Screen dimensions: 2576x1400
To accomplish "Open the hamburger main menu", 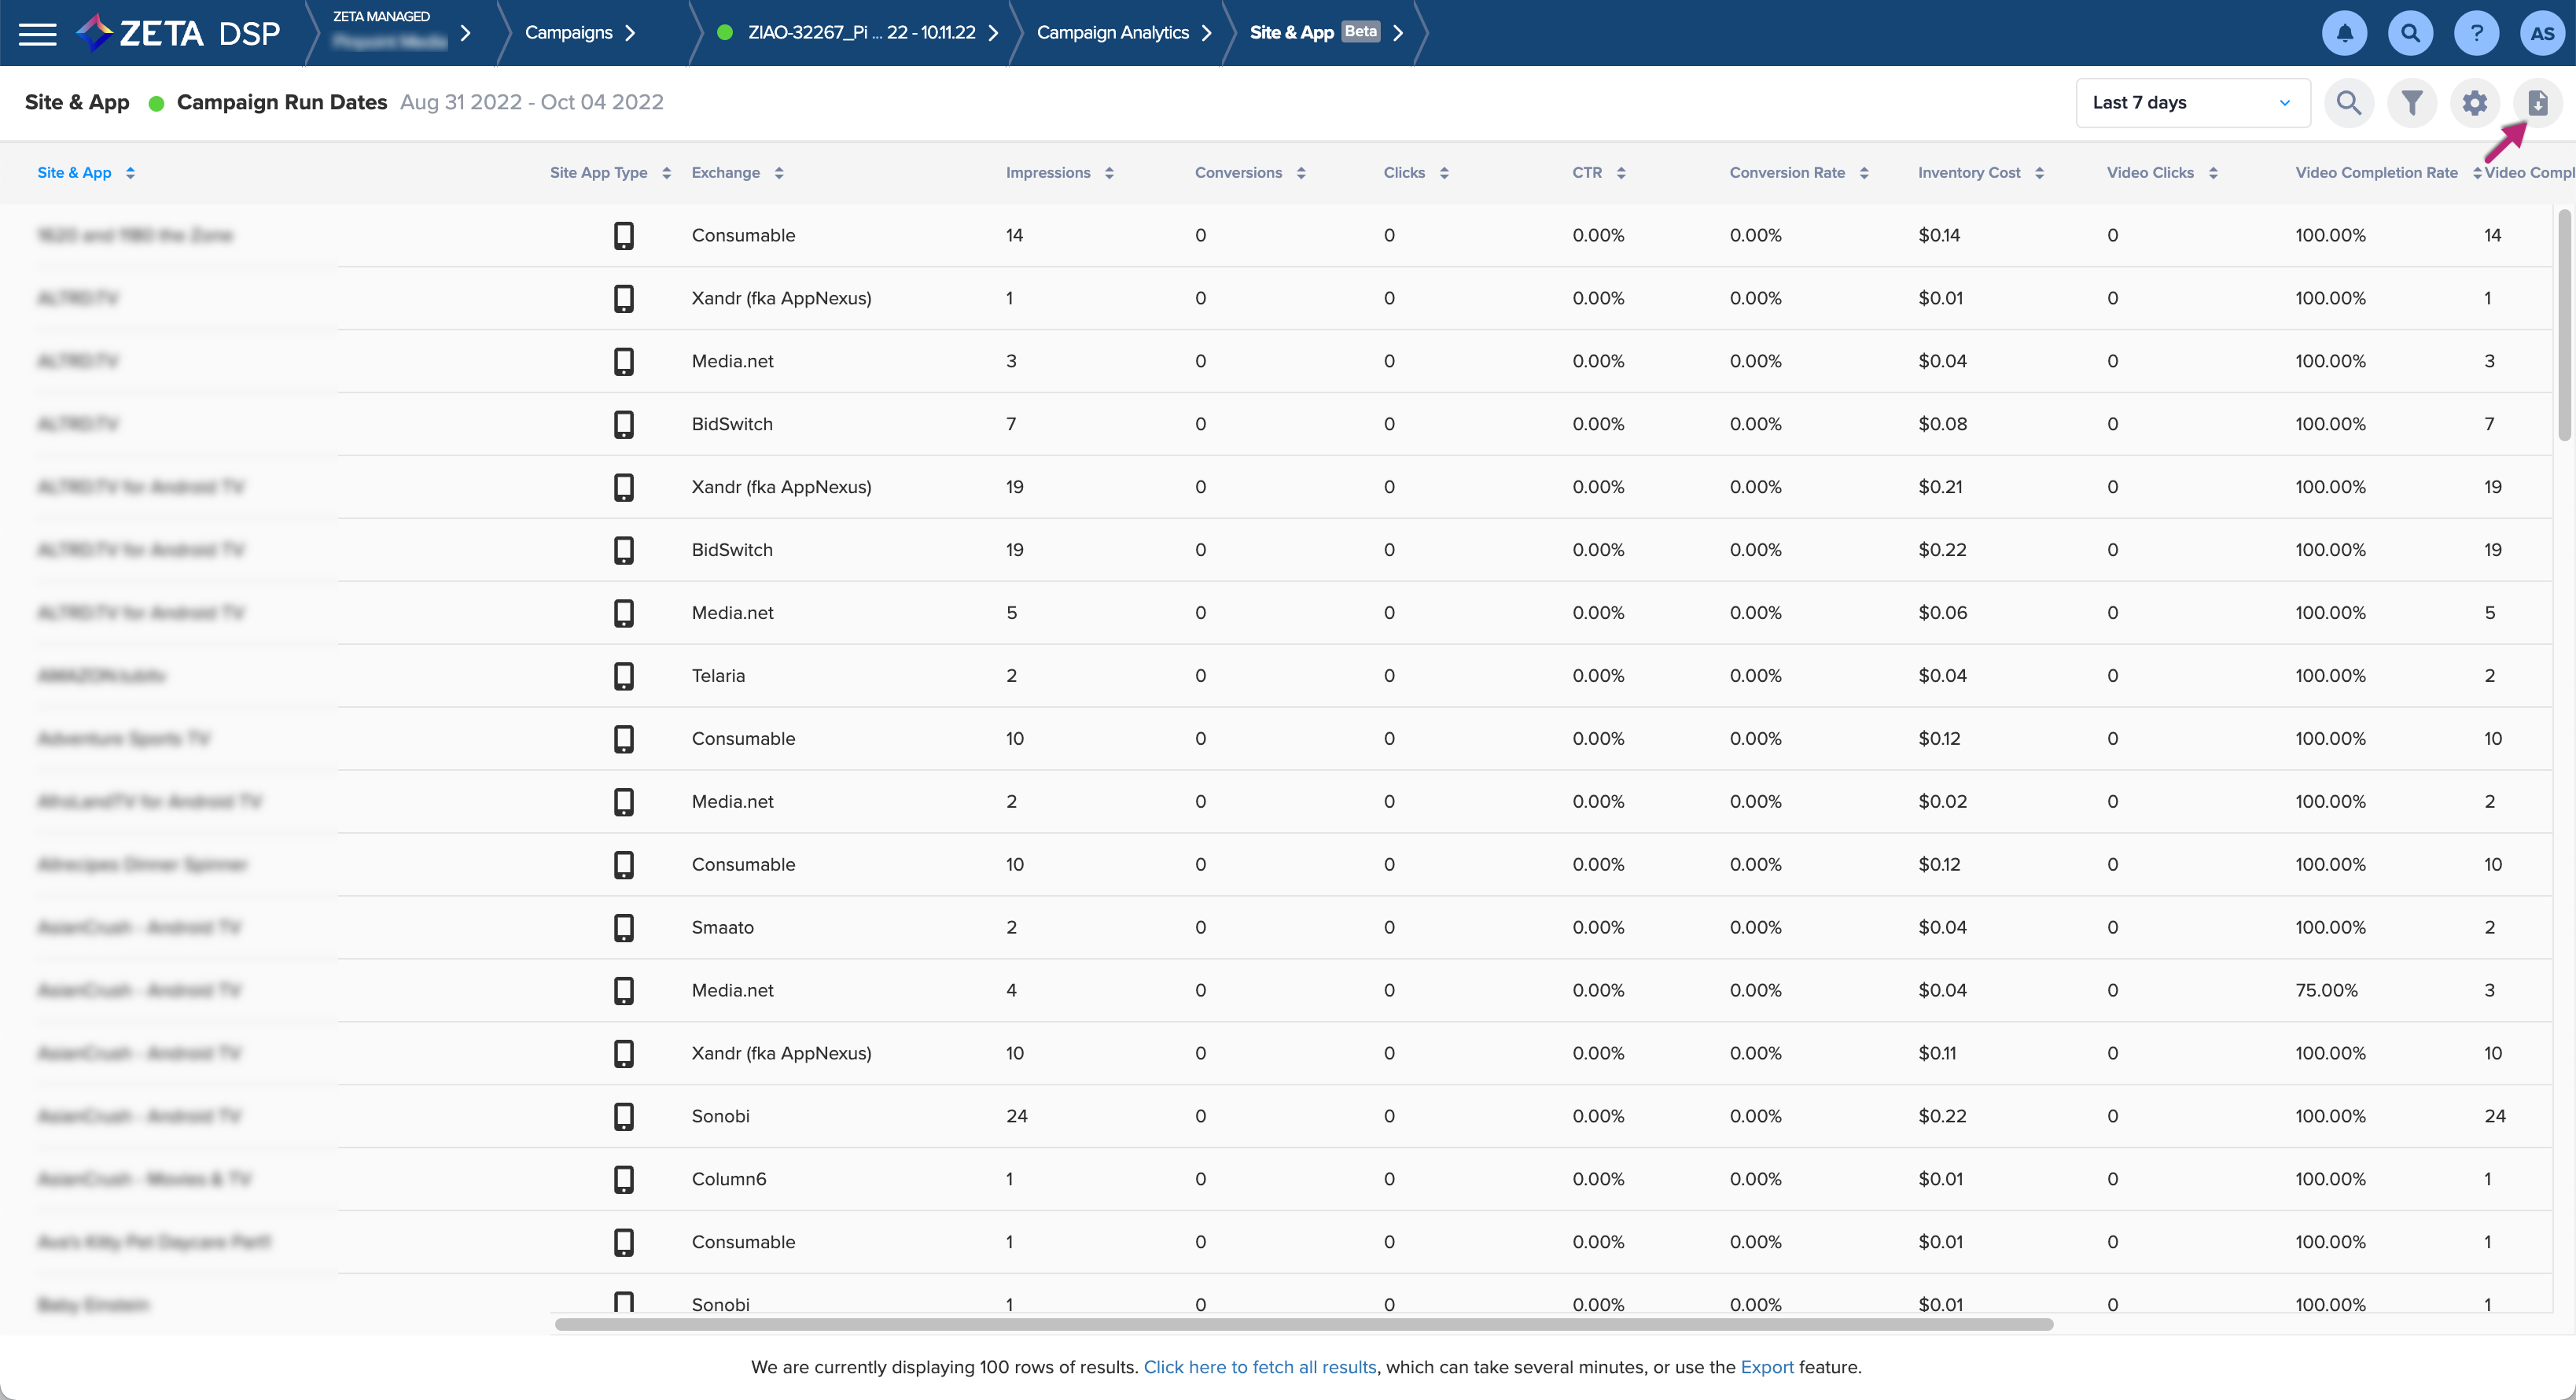I will click(38, 33).
